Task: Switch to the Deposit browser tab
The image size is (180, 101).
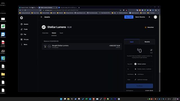Action: coord(28,8)
